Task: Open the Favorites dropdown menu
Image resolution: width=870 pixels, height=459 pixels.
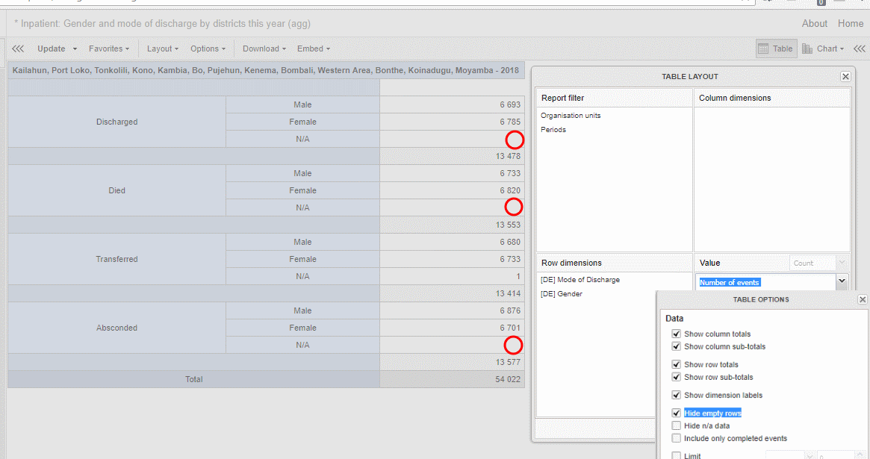Action: (108, 49)
